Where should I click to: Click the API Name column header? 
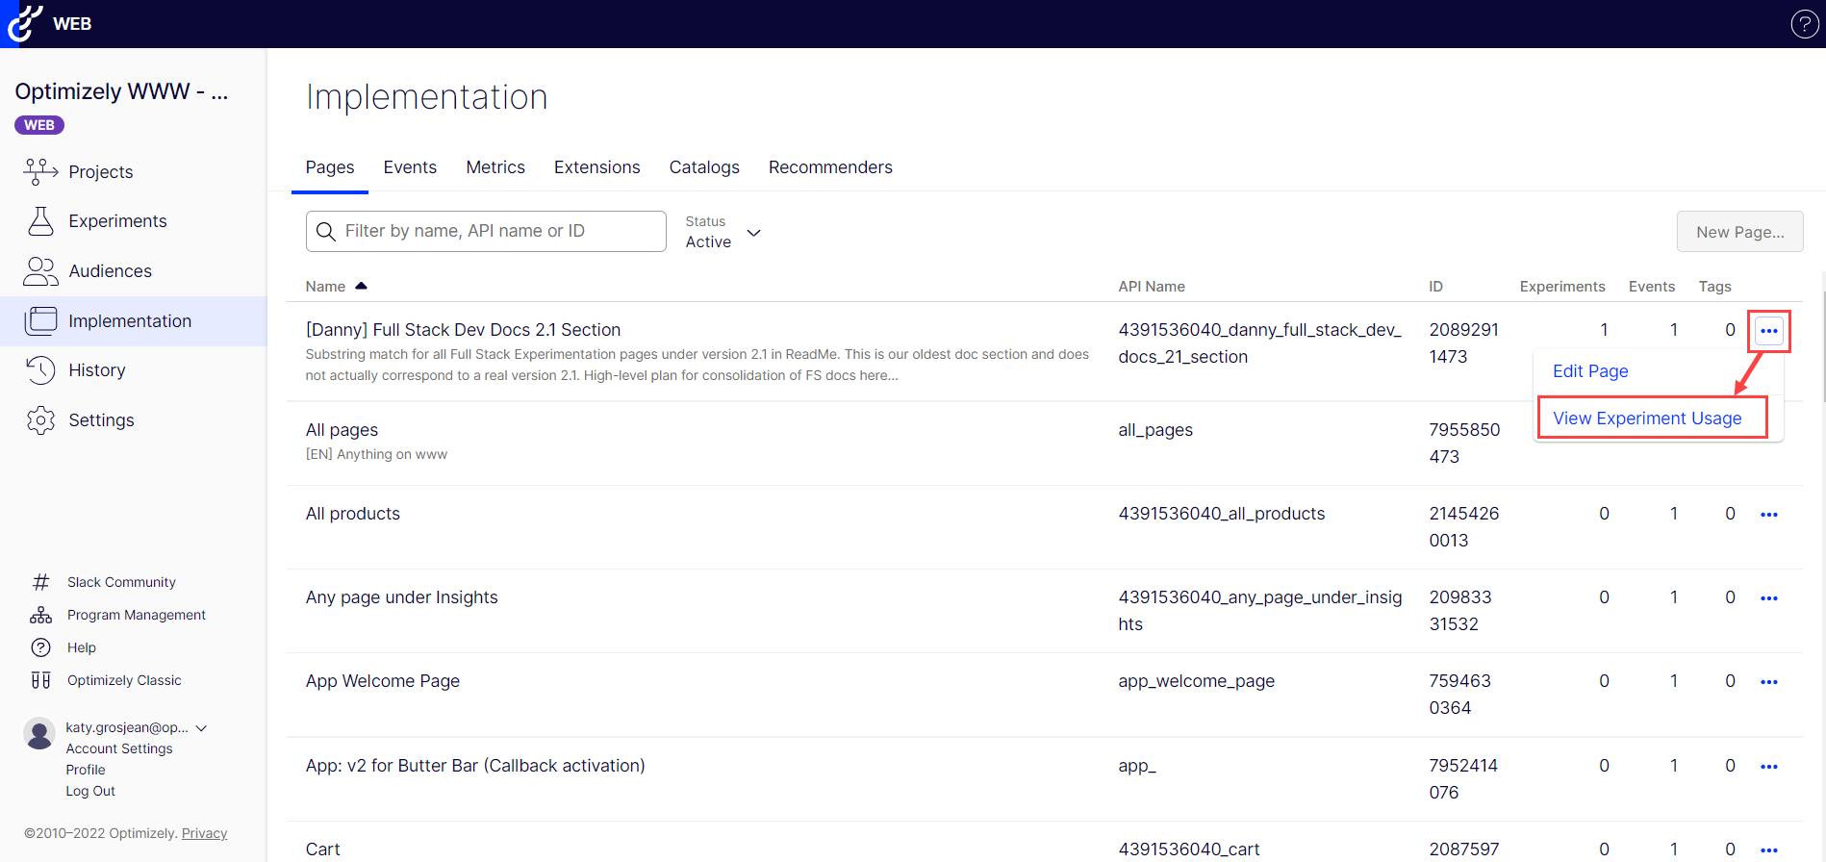tap(1152, 287)
